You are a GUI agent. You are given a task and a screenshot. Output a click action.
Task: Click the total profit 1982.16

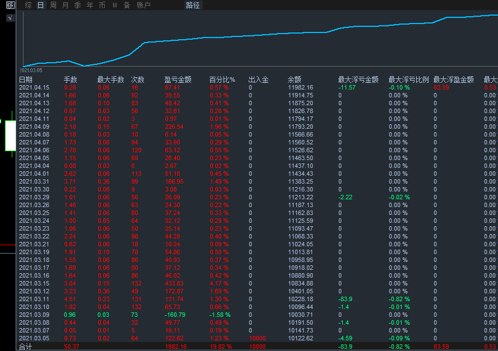(176, 347)
